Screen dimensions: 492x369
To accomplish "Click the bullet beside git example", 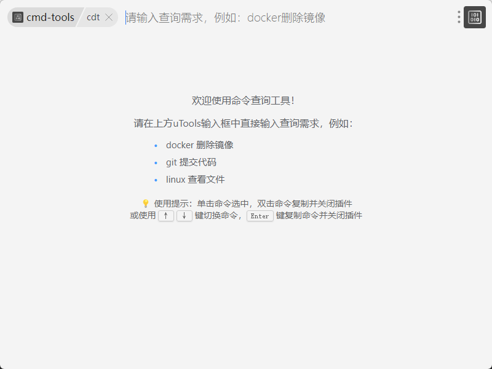I will click(x=156, y=163).
